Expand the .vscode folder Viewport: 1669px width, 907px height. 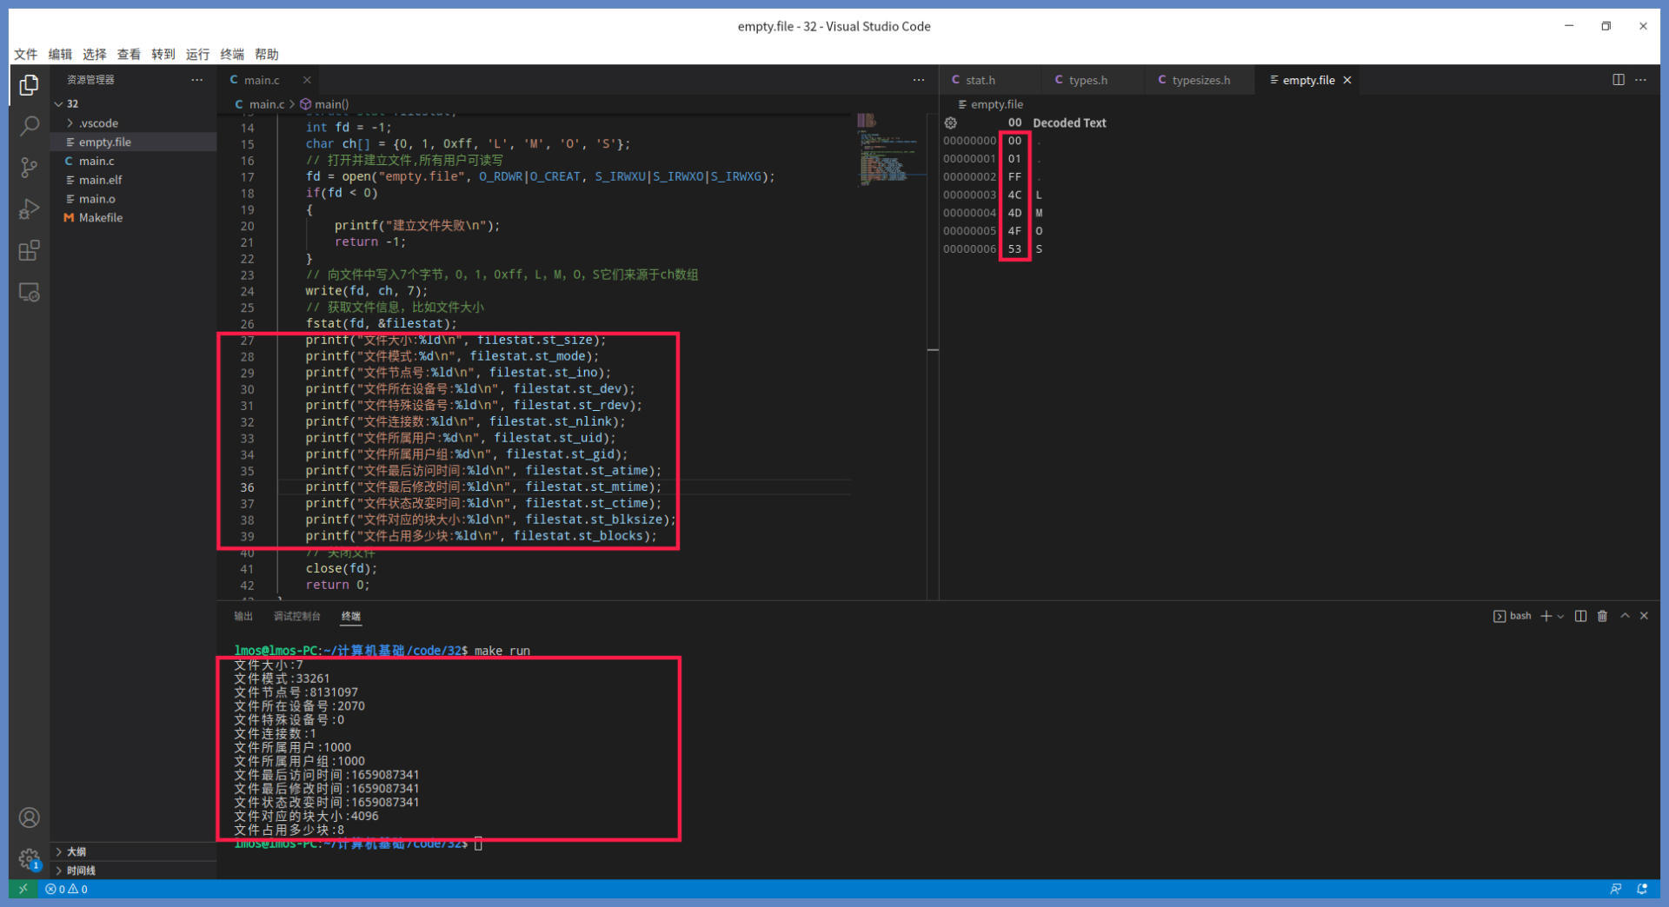98,123
